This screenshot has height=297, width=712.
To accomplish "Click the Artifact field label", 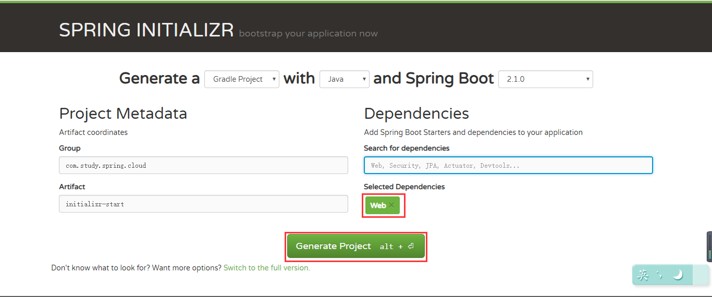I will pos(72,187).
